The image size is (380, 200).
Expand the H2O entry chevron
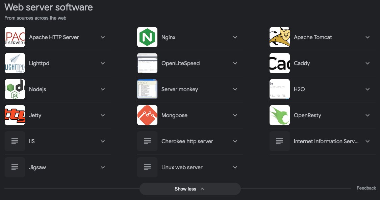coord(368,89)
